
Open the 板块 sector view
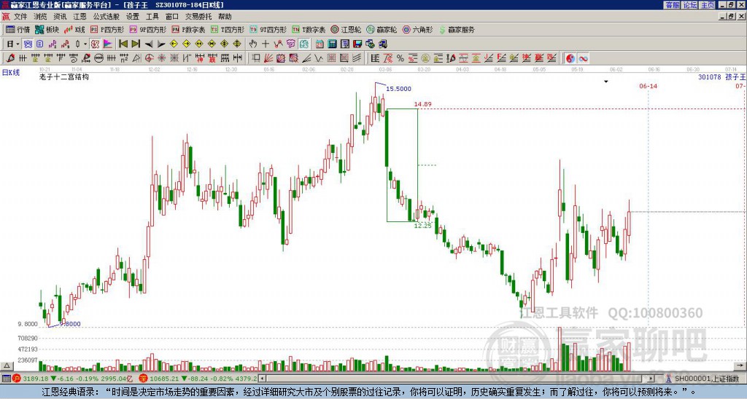click(x=47, y=29)
